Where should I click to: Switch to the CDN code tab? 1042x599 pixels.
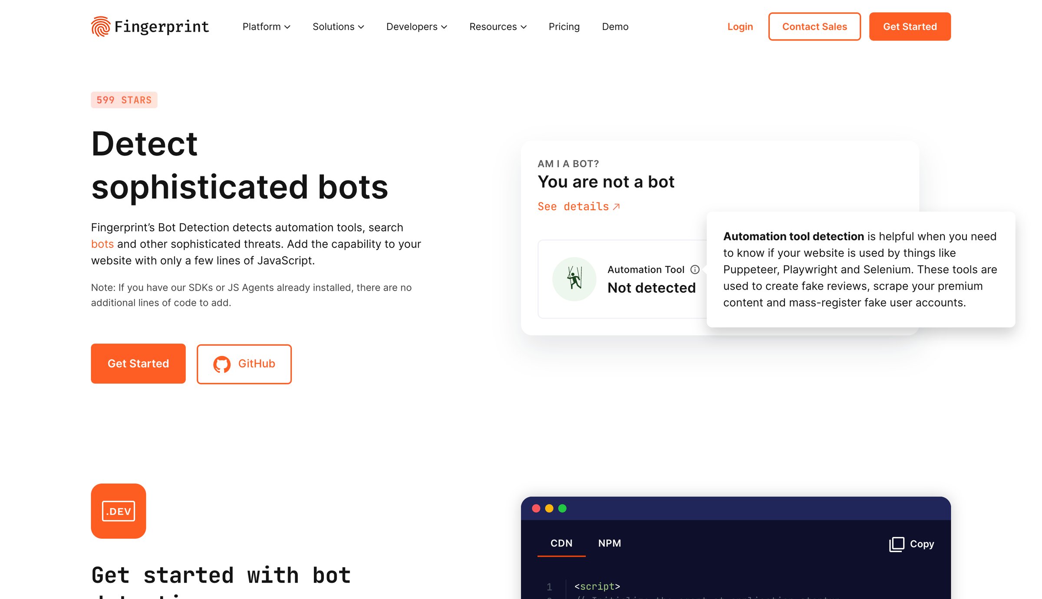click(x=561, y=543)
